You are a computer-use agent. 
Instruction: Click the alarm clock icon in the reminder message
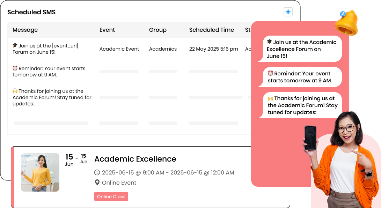point(15,68)
